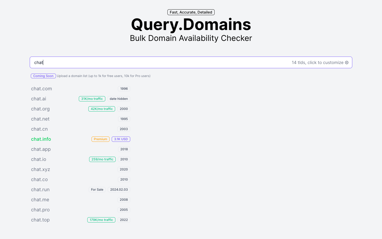The width and height of the screenshot is (382, 239).
Task: Click the '179K/mo traffic' badge for chat.top
Action: 101,220
